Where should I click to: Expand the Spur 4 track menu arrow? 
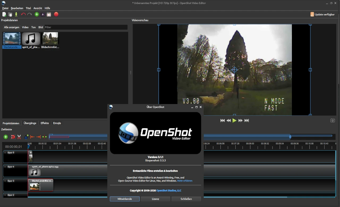click(5, 167)
